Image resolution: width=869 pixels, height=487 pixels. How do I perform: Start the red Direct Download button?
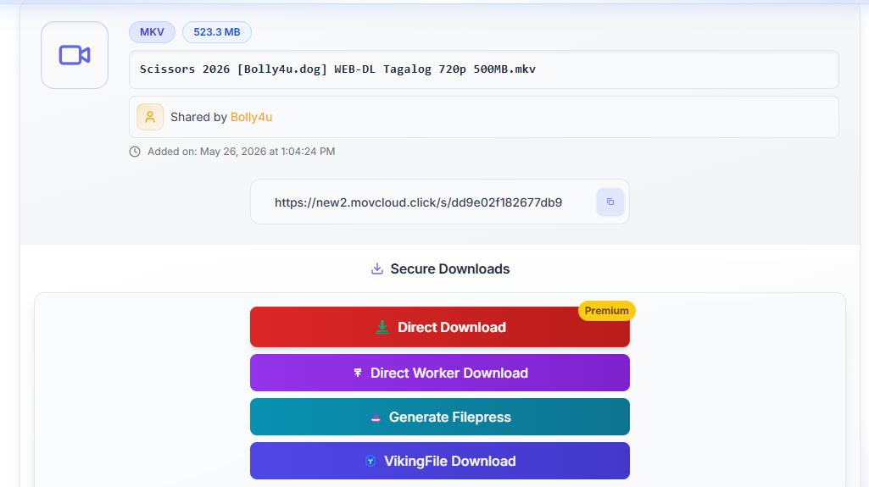click(x=439, y=327)
